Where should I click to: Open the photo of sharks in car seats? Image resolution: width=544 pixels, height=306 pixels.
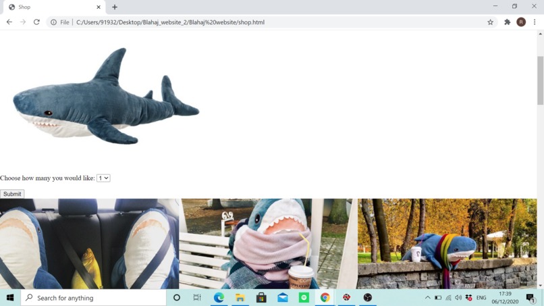90,243
